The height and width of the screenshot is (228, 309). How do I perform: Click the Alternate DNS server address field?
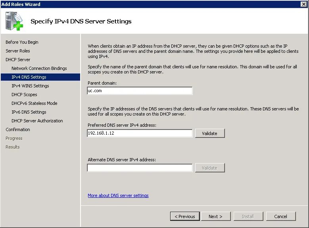tap(140, 168)
